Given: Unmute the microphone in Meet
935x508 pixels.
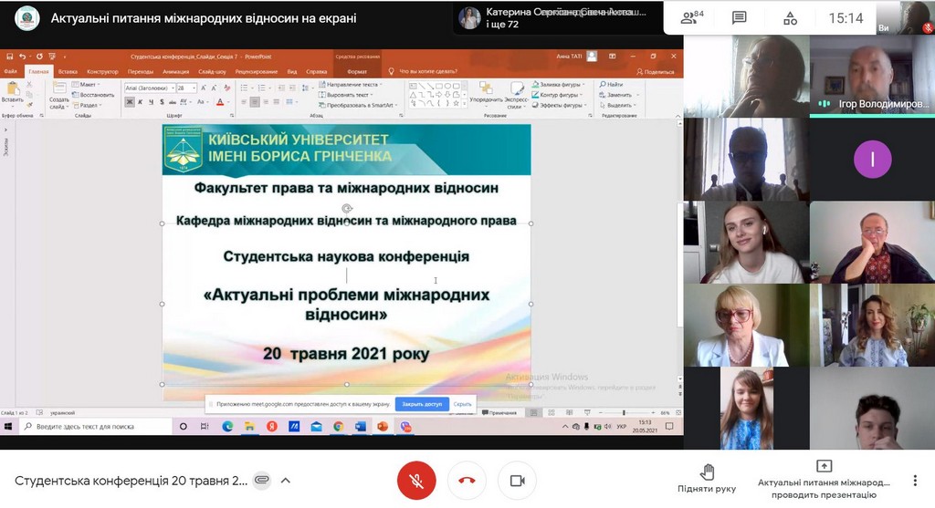Looking at the screenshot, I should click(x=416, y=481).
